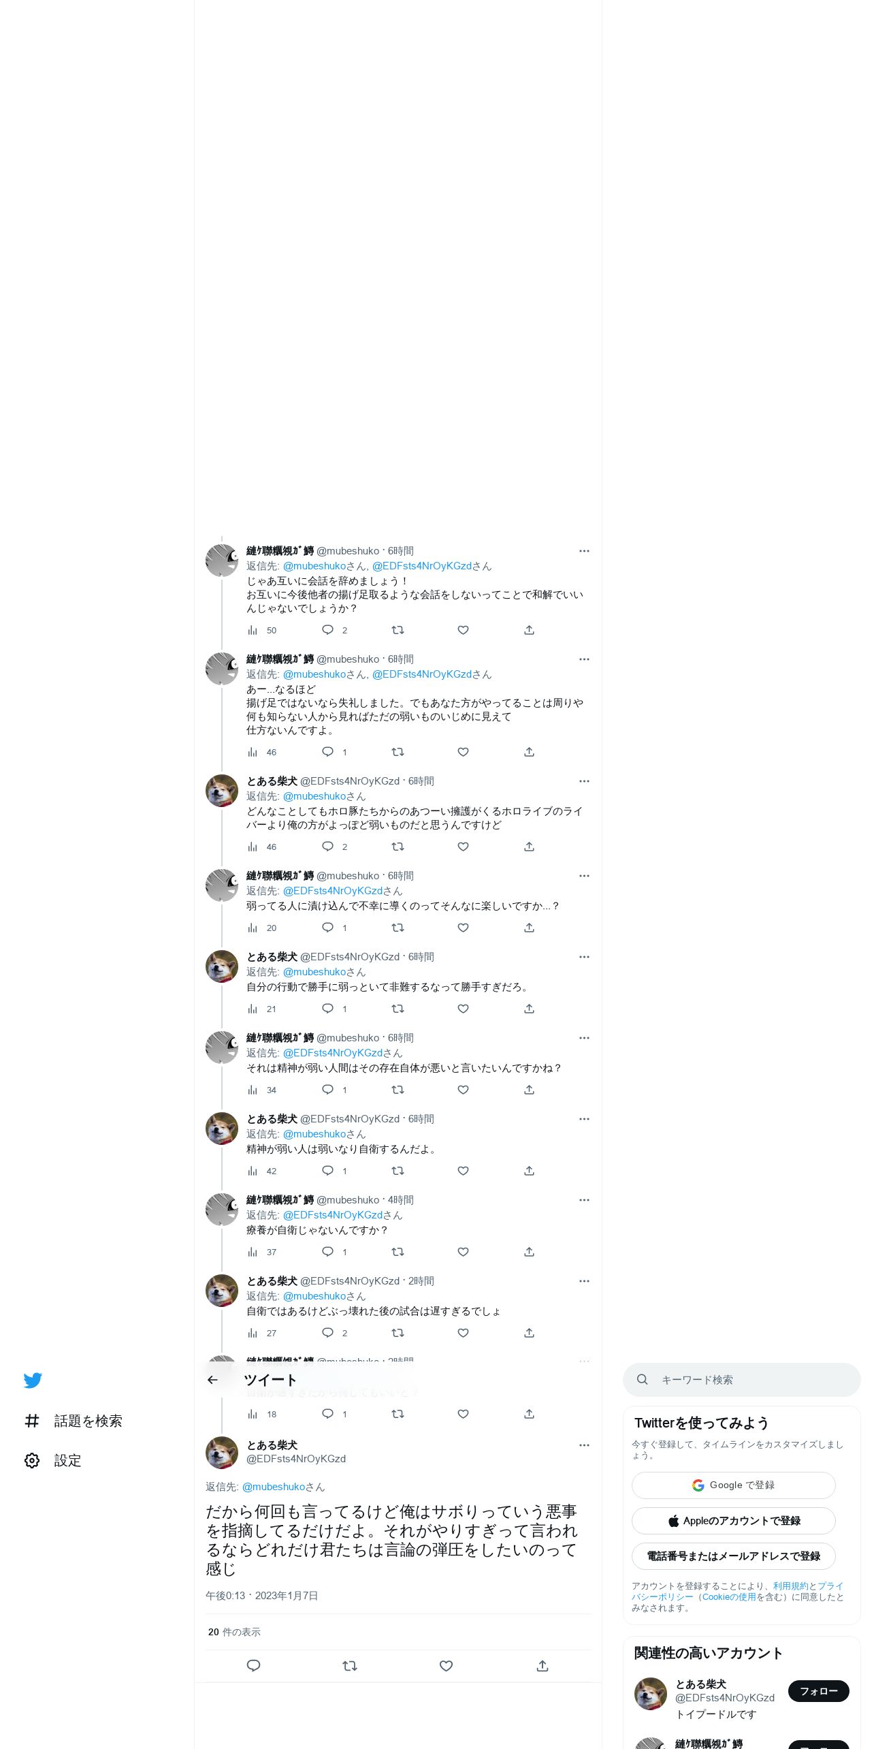This screenshot has width=874, height=1749.
Task: Like the tweet starting じゃあ互いに会話を辞めましょう
Action: (463, 630)
